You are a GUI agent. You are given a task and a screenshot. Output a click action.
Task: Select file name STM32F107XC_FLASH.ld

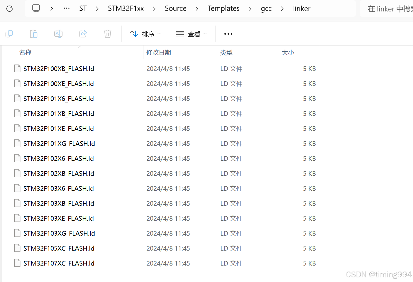coord(59,263)
